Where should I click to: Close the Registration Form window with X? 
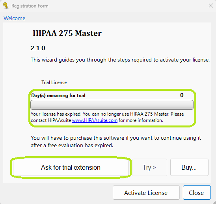point(211,6)
